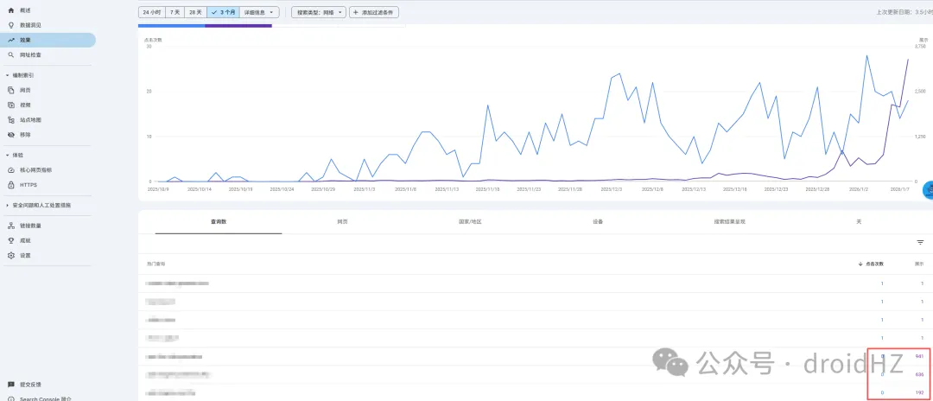Screen dimensions: 933x401
Task: Click the table filter icon
Action: point(920,243)
